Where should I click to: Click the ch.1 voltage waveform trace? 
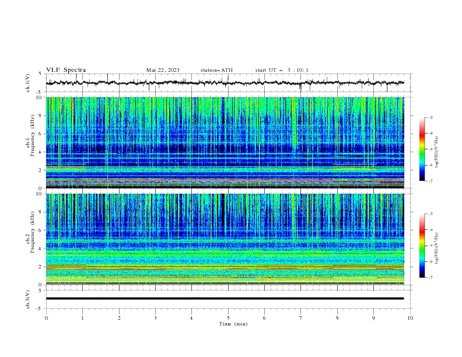[x=225, y=83]
